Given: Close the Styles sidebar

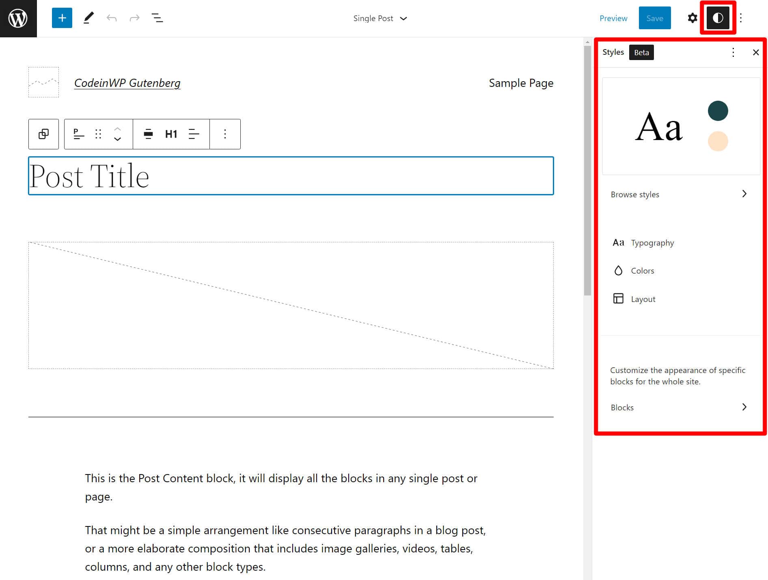Looking at the screenshot, I should [756, 52].
